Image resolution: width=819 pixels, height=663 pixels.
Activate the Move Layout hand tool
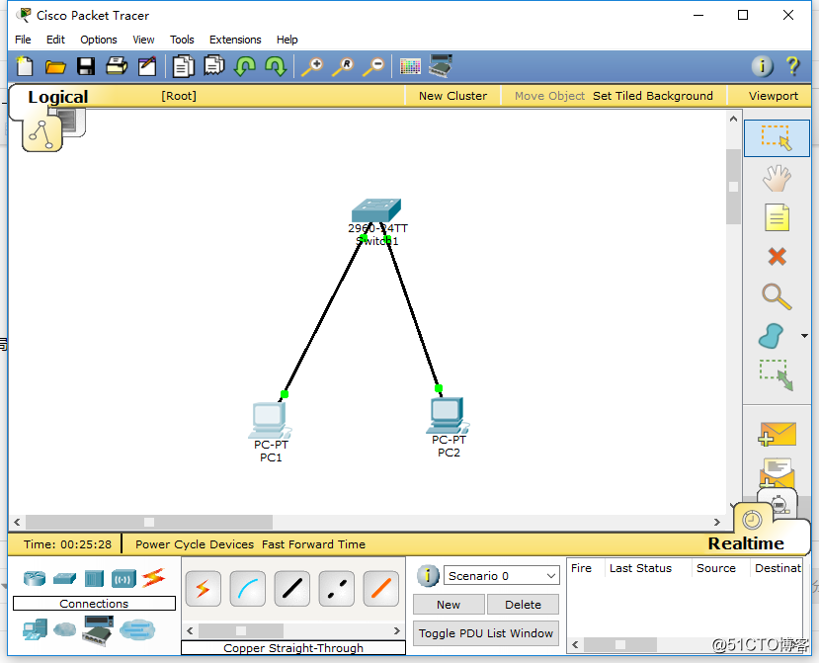777,178
